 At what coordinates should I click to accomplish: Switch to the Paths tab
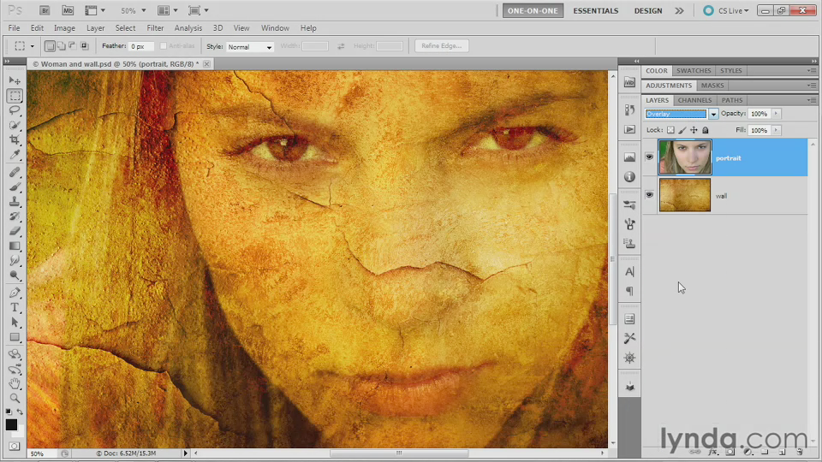click(732, 100)
